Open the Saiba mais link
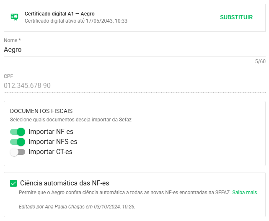This screenshot has width=269, height=221. (x=245, y=193)
